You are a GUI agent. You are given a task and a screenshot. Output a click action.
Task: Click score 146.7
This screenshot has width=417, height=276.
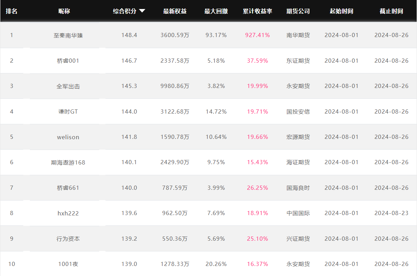[129, 61]
